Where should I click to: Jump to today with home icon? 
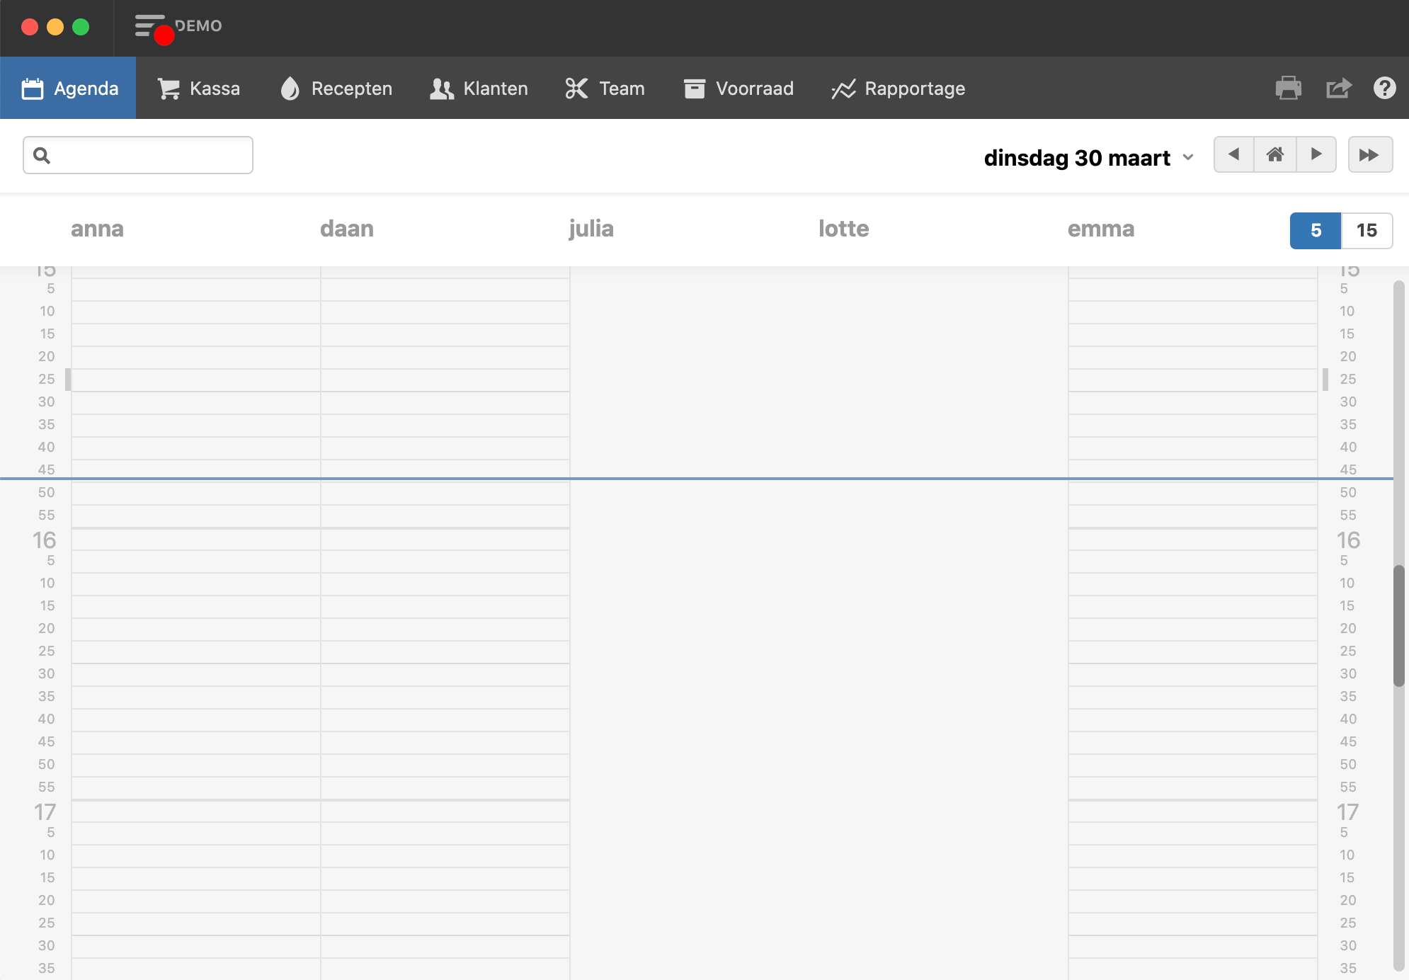[1274, 154]
